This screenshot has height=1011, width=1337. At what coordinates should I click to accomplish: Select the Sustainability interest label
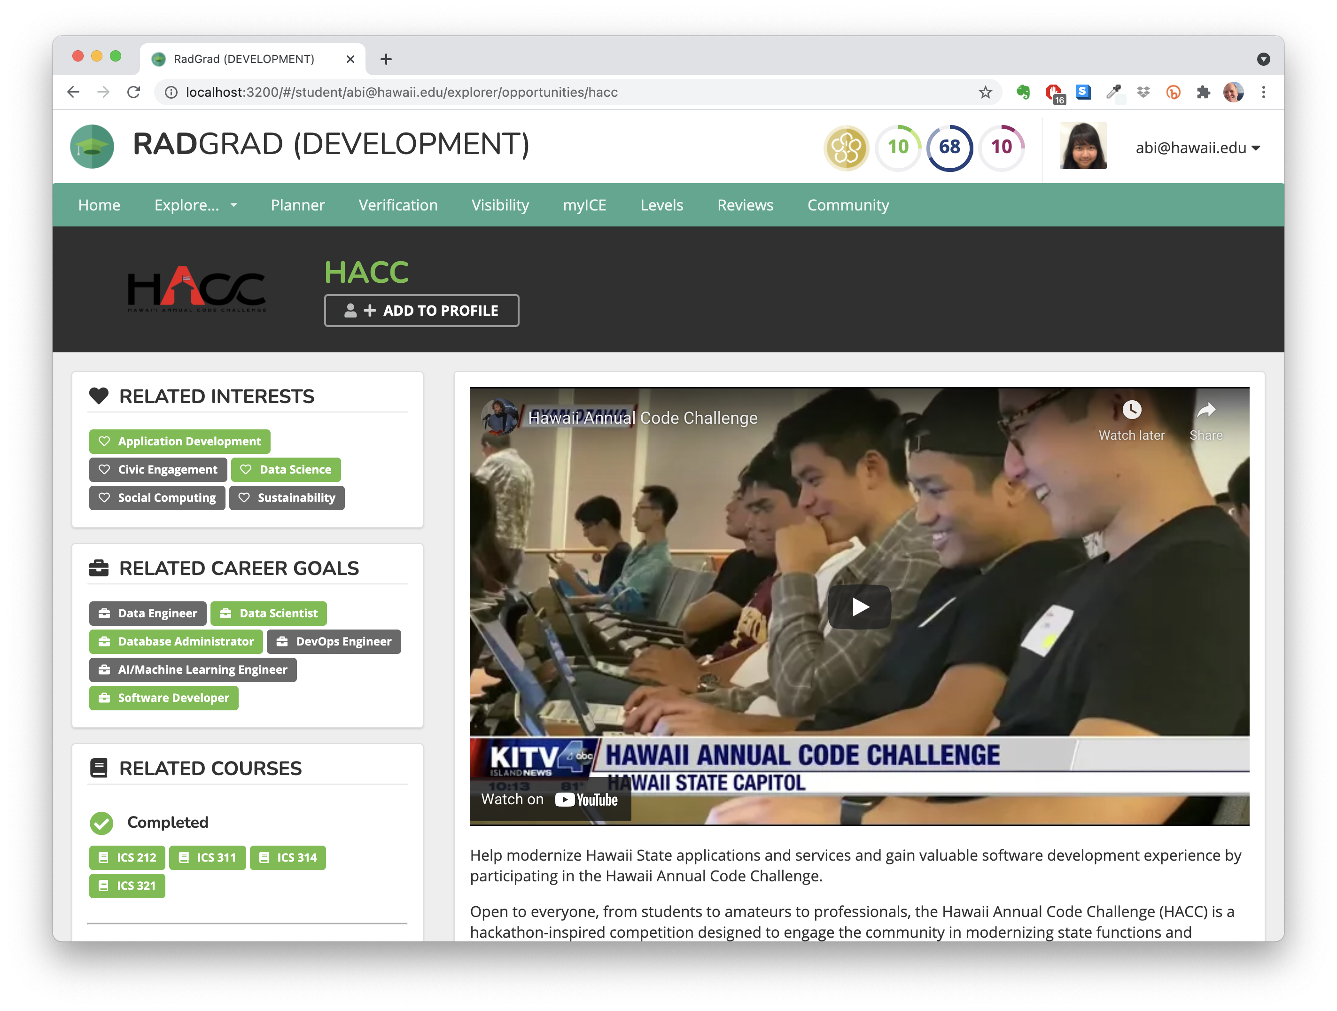coord(287,498)
